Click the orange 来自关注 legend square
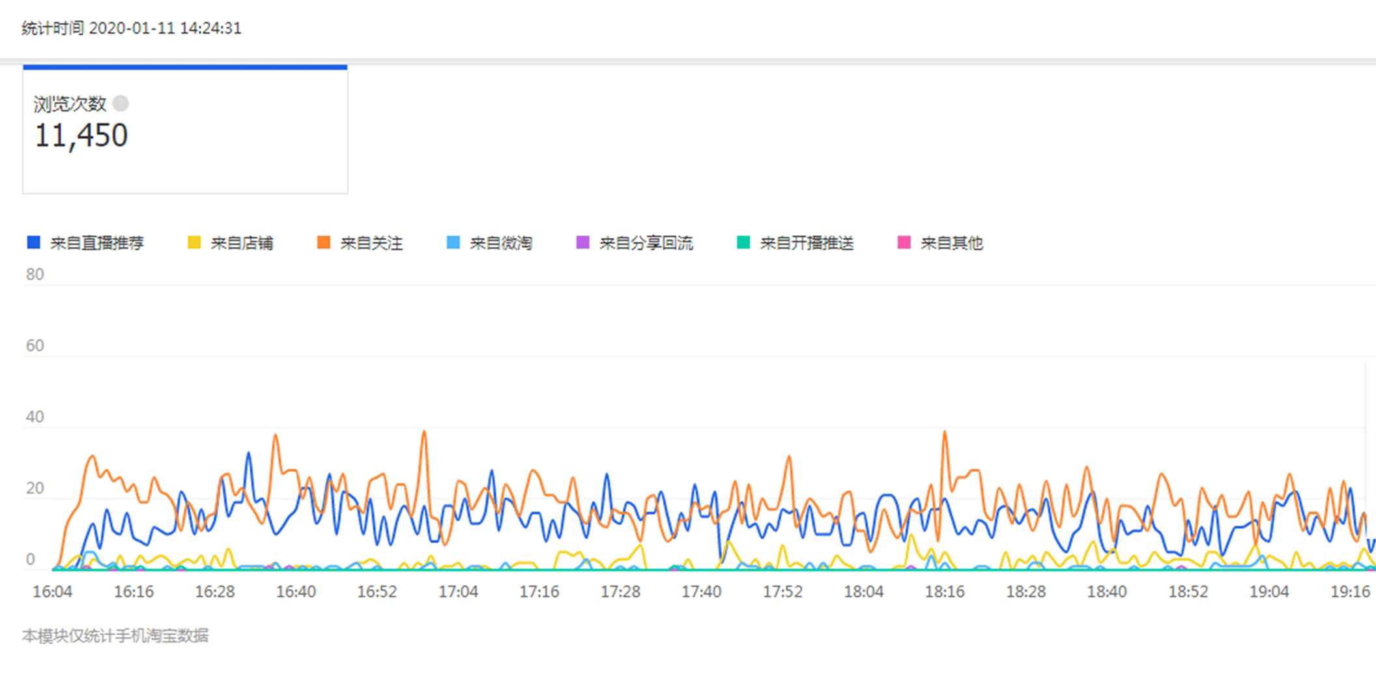The image size is (1376, 688). (323, 243)
